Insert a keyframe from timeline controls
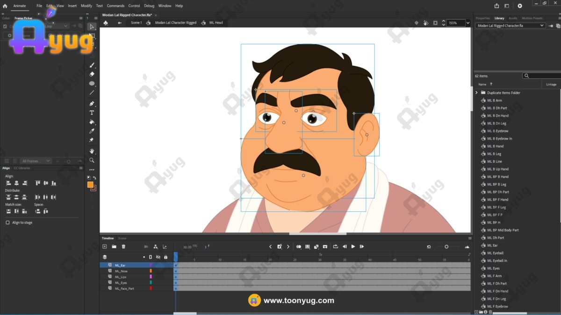This screenshot has height=315, width=561. click(x=279, y=246)
